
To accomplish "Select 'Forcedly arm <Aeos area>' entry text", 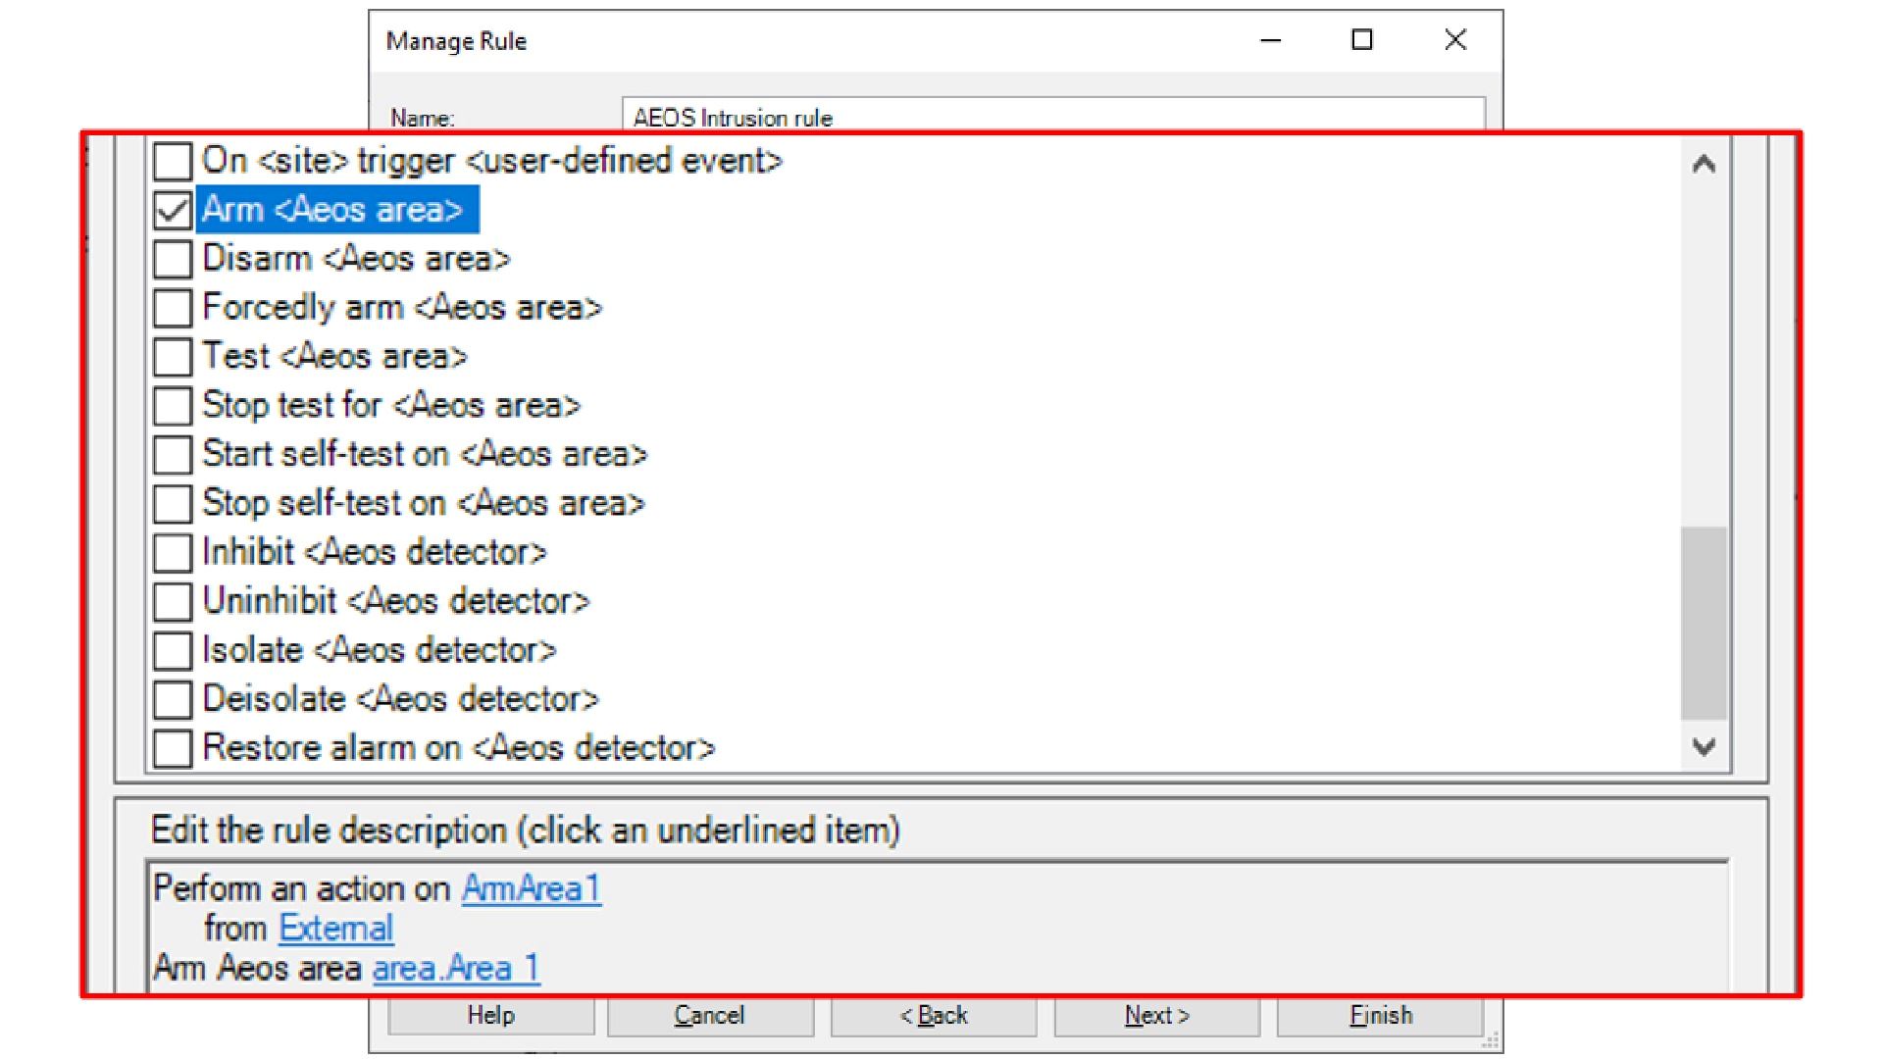I will point(401,308).
